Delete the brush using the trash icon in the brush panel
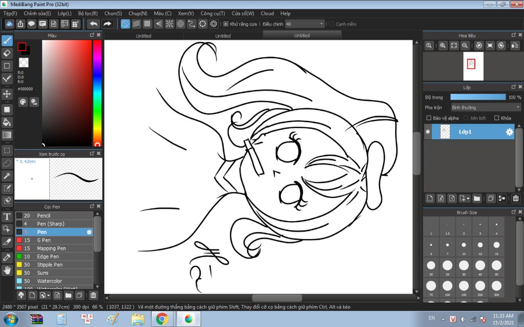Image resolution: width=524 pixels, height=327 pixels. 93,295
